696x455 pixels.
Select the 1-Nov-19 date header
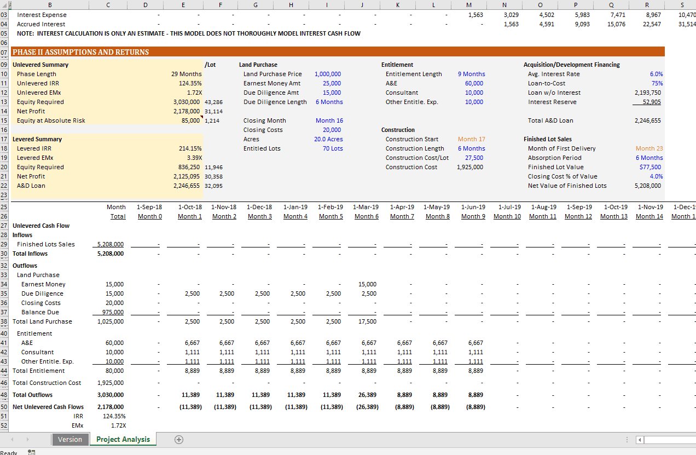[650, 207]
